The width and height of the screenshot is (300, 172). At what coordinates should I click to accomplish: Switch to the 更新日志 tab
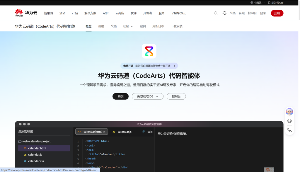pyautogui.click(x=158, y=26)
